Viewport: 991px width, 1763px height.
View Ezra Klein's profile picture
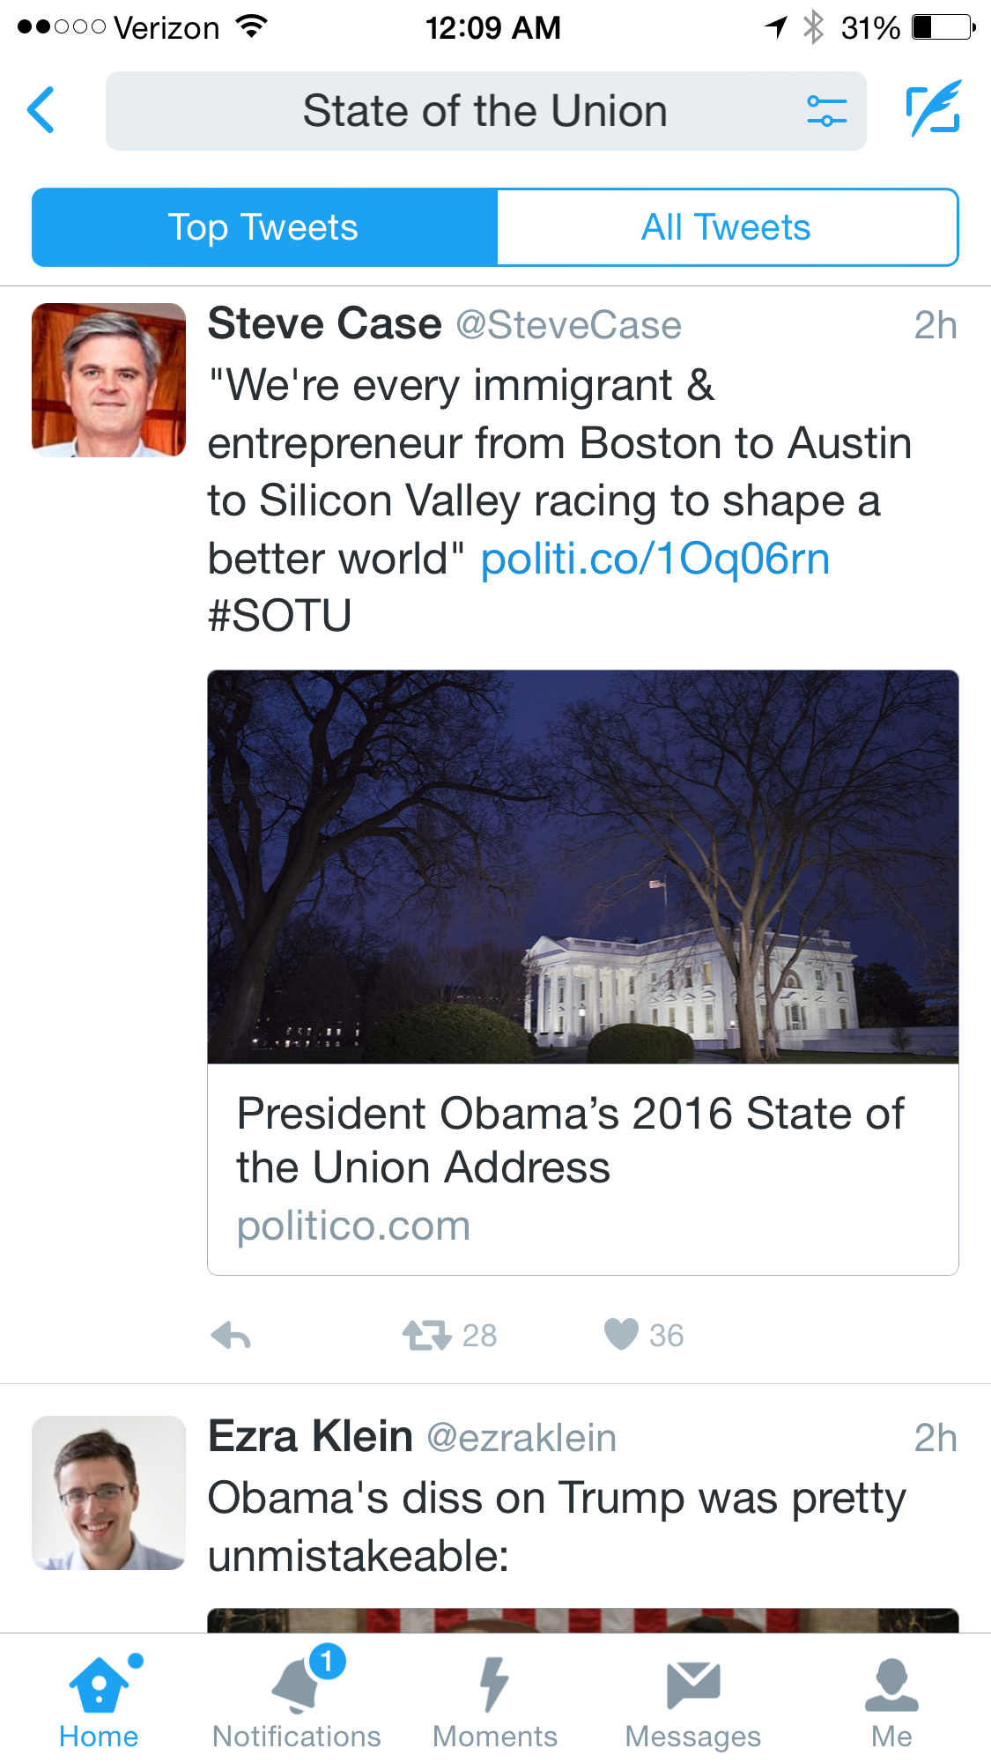[x=108, y=1493]
